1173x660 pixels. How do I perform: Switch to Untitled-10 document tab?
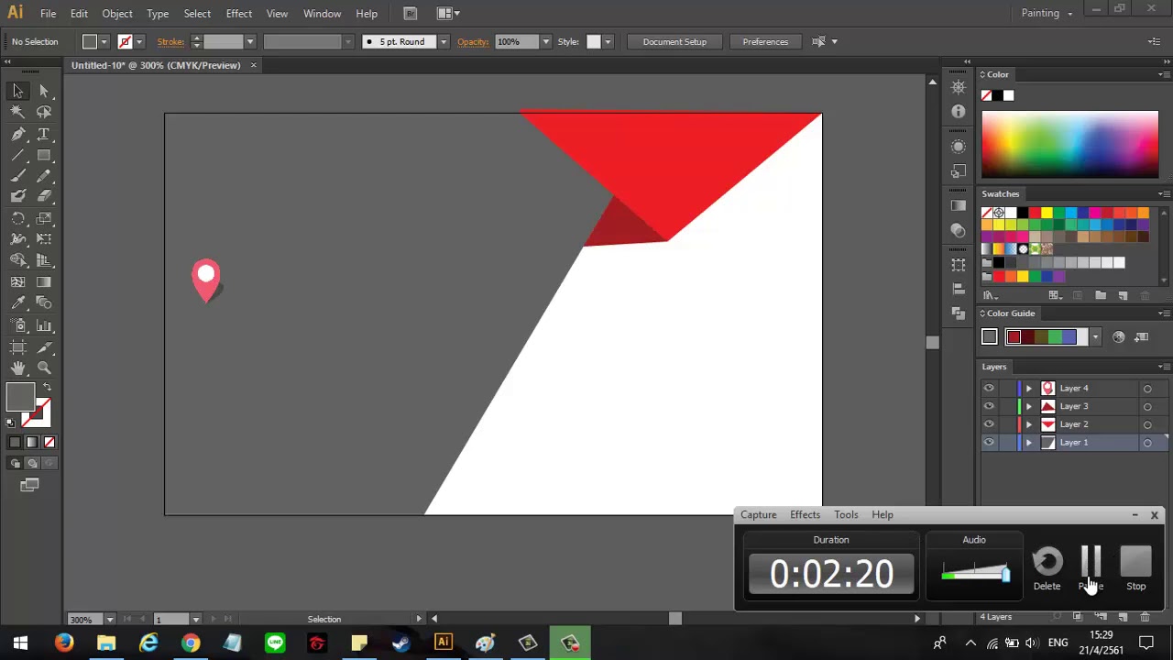[156, 65]
